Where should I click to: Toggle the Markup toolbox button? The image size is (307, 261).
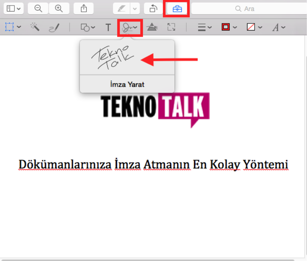[x=177, y=9]
